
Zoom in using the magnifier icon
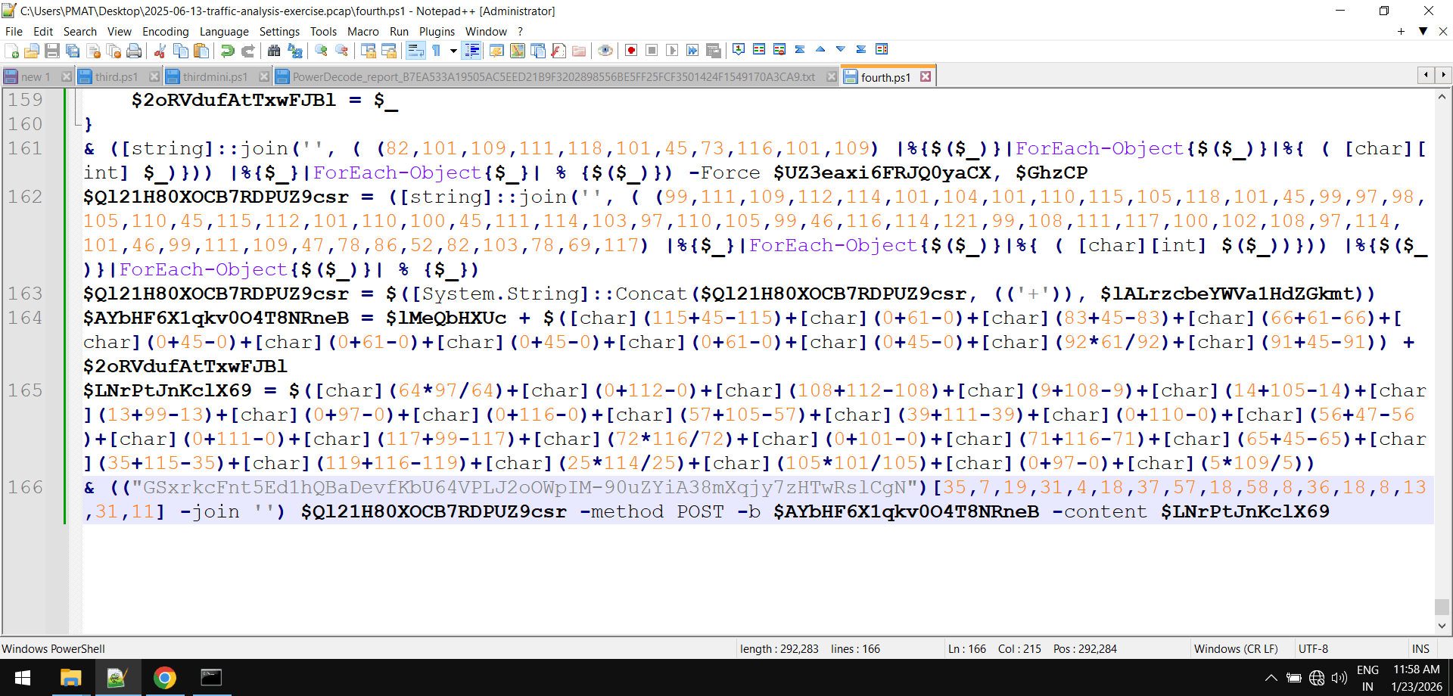(x=321, y=50)
